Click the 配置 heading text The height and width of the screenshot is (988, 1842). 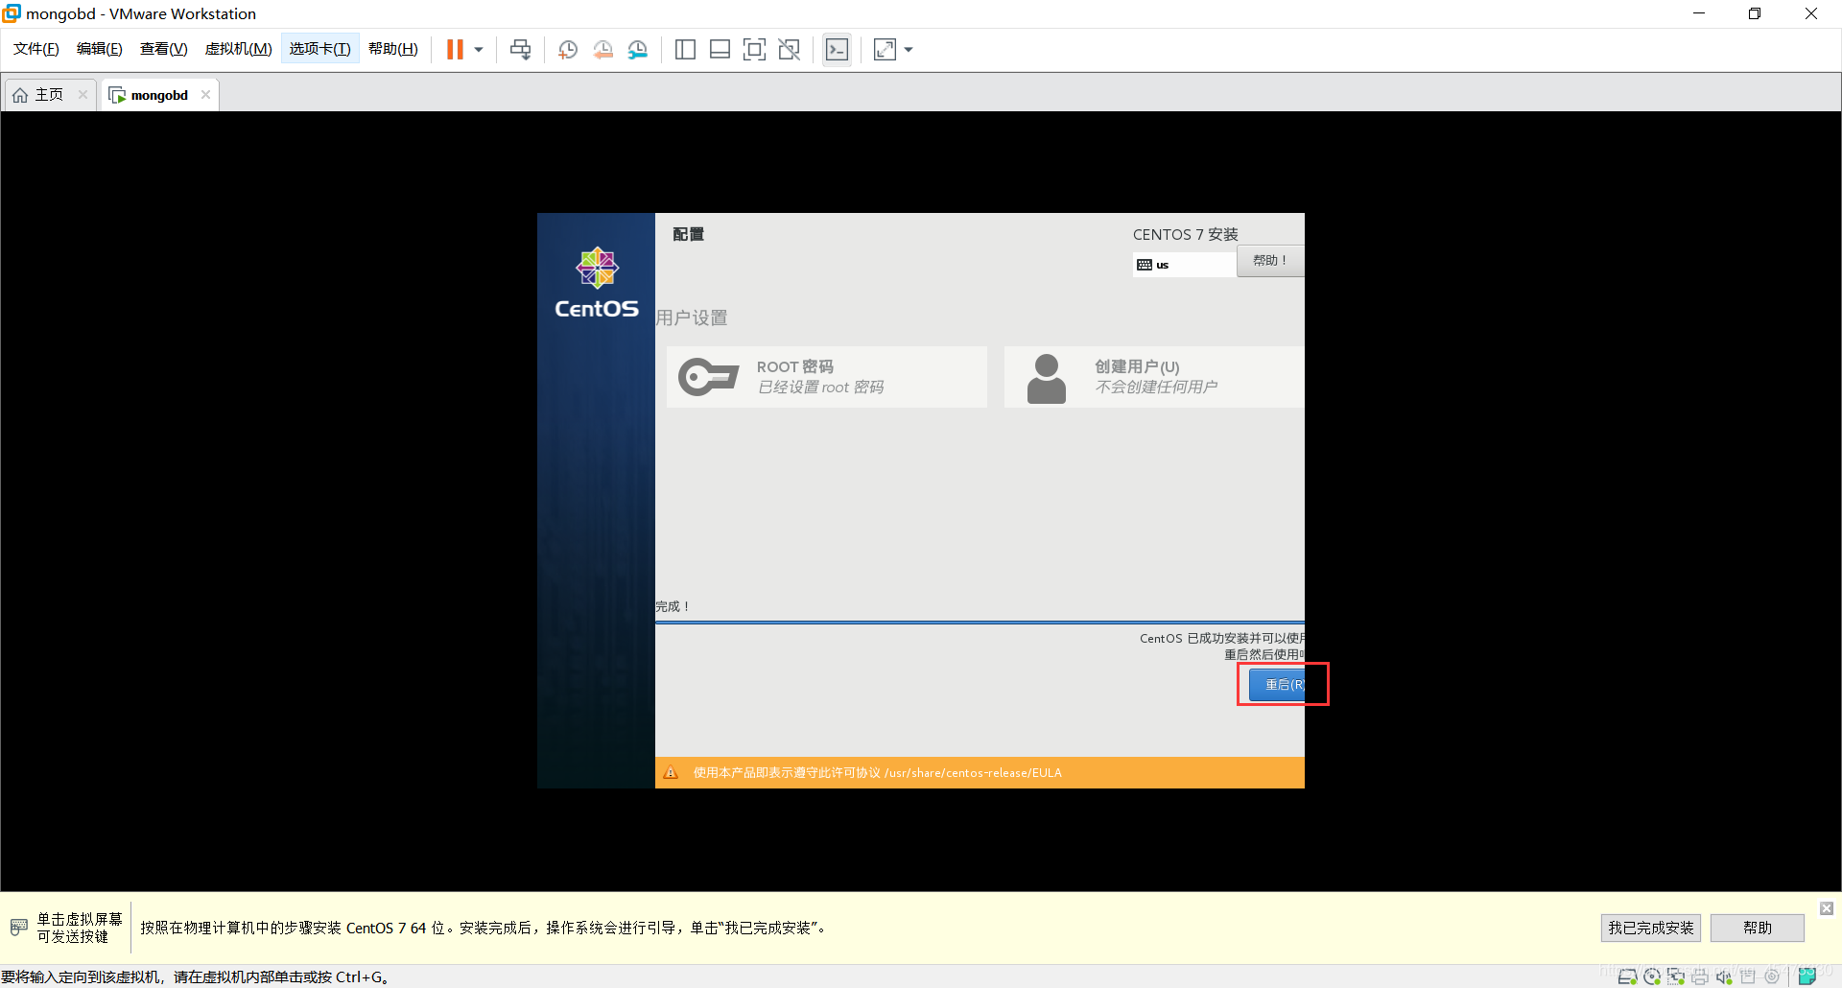pos(689,235)
